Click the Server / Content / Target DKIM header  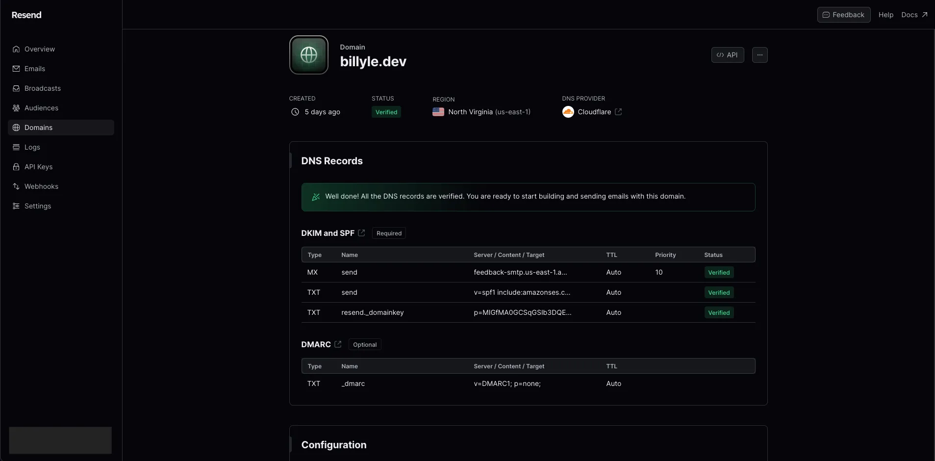click(509, 255)
